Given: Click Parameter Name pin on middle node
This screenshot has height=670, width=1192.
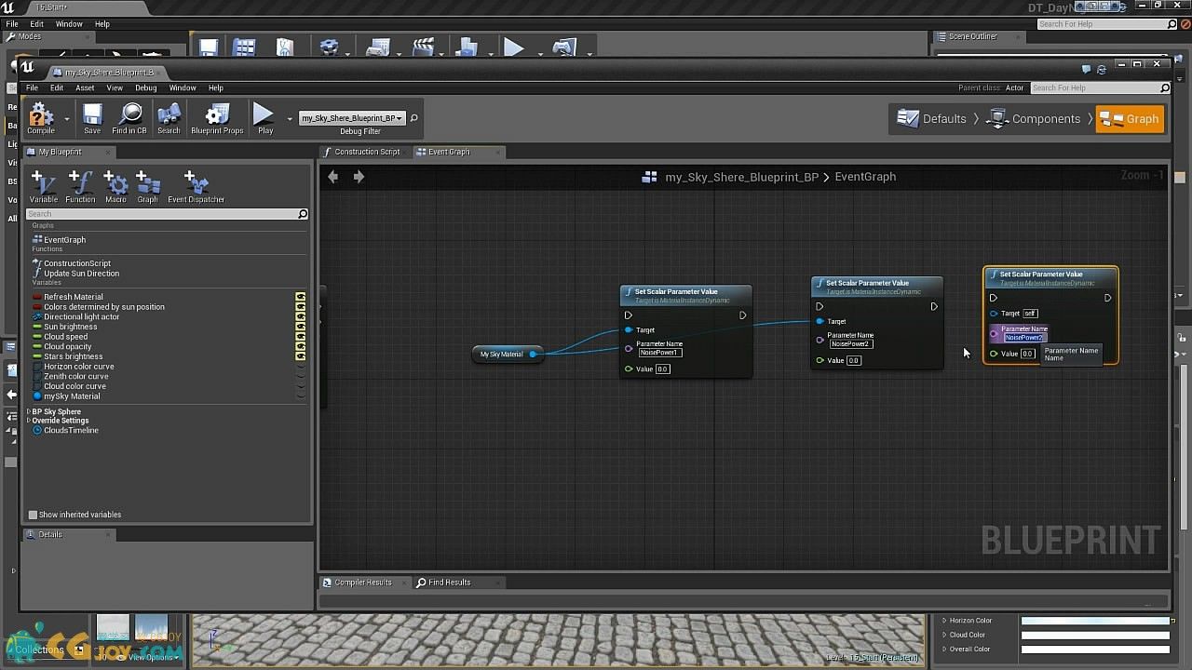Looking at the screenshot, I should (x=819, y=340).
